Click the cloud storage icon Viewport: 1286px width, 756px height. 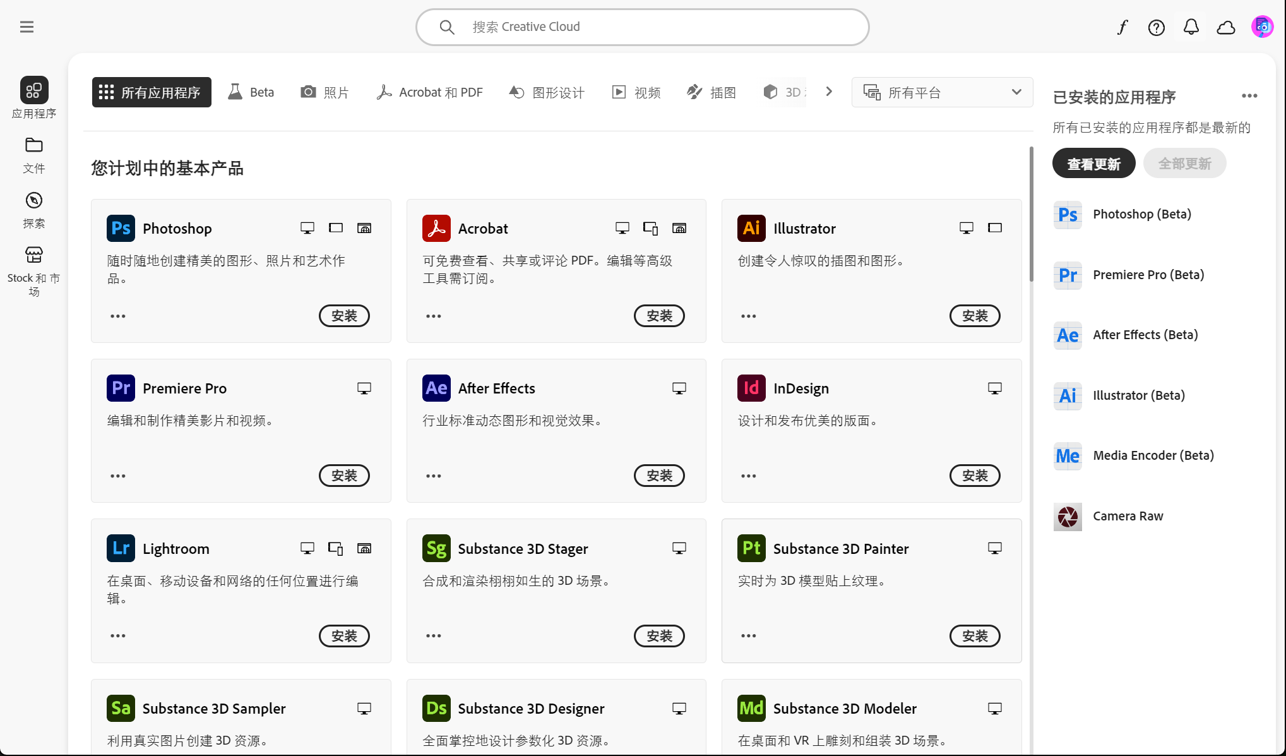(1225, 27)
